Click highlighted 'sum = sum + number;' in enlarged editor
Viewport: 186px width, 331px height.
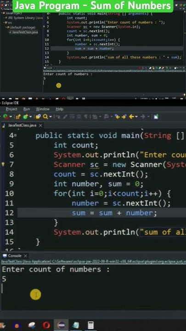(114, 213)
